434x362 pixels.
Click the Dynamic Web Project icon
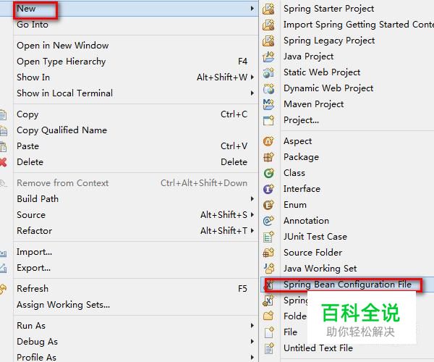(x=268, y=88)
